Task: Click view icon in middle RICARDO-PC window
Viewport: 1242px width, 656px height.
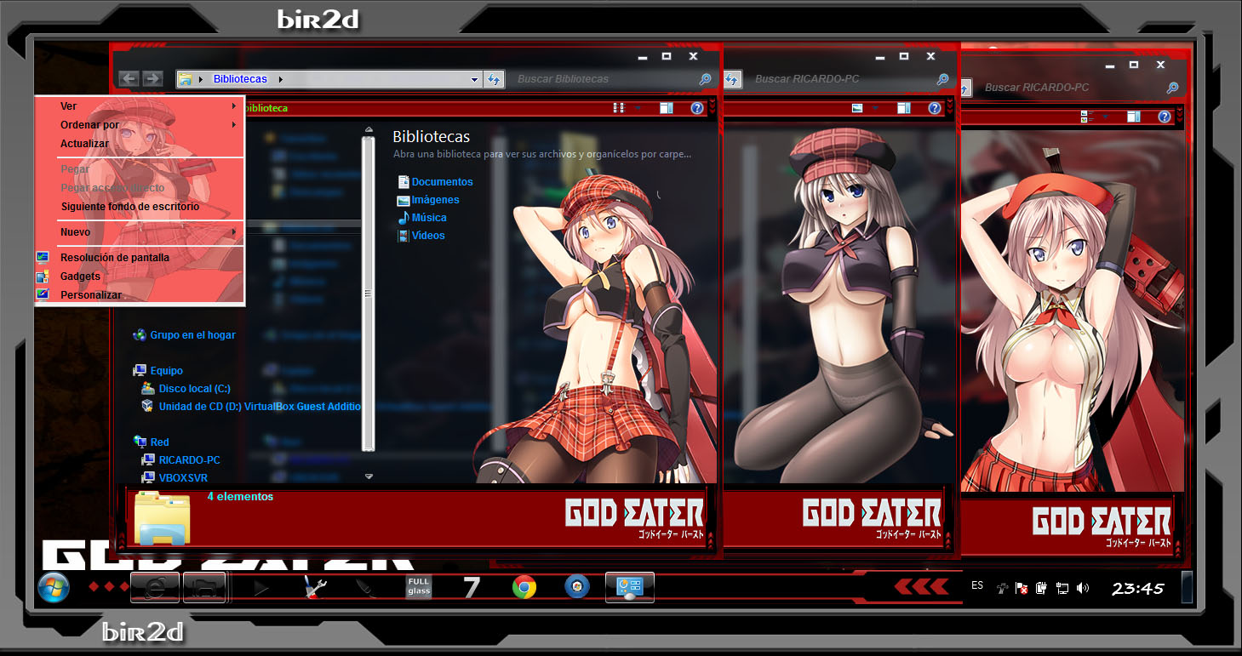Action: coord(857,108)
